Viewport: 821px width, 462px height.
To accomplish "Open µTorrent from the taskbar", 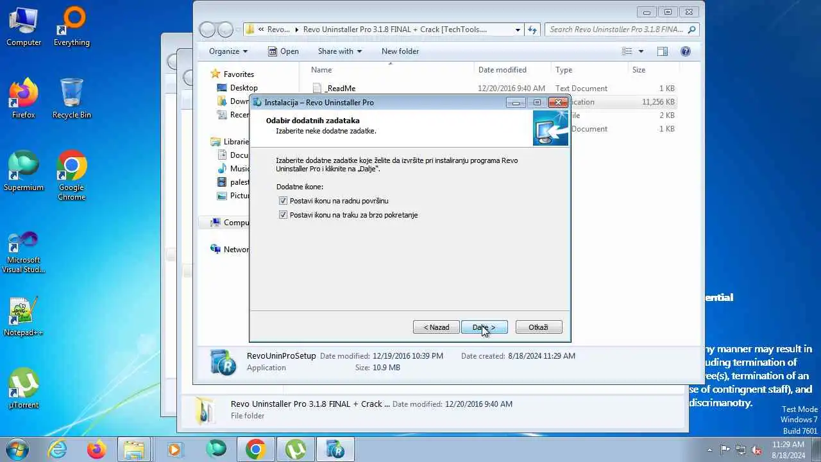I will click(295, 449).
